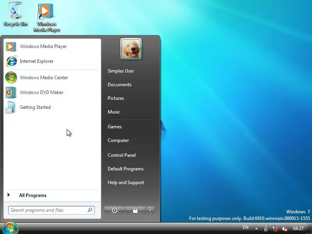Click the Getting Started icon
This screenshot has width=312, height=234.
[10, 107]
